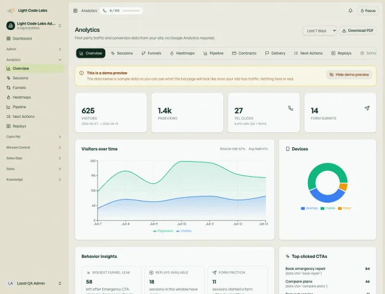Expand the Sales Dojo section
The height and width of the screenshot is (294, 385).
pyautogui.click(x=34, y=158)
